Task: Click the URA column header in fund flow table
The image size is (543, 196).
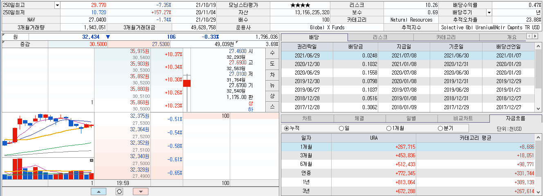Action: pyautogui.click(x=374, y=138)
